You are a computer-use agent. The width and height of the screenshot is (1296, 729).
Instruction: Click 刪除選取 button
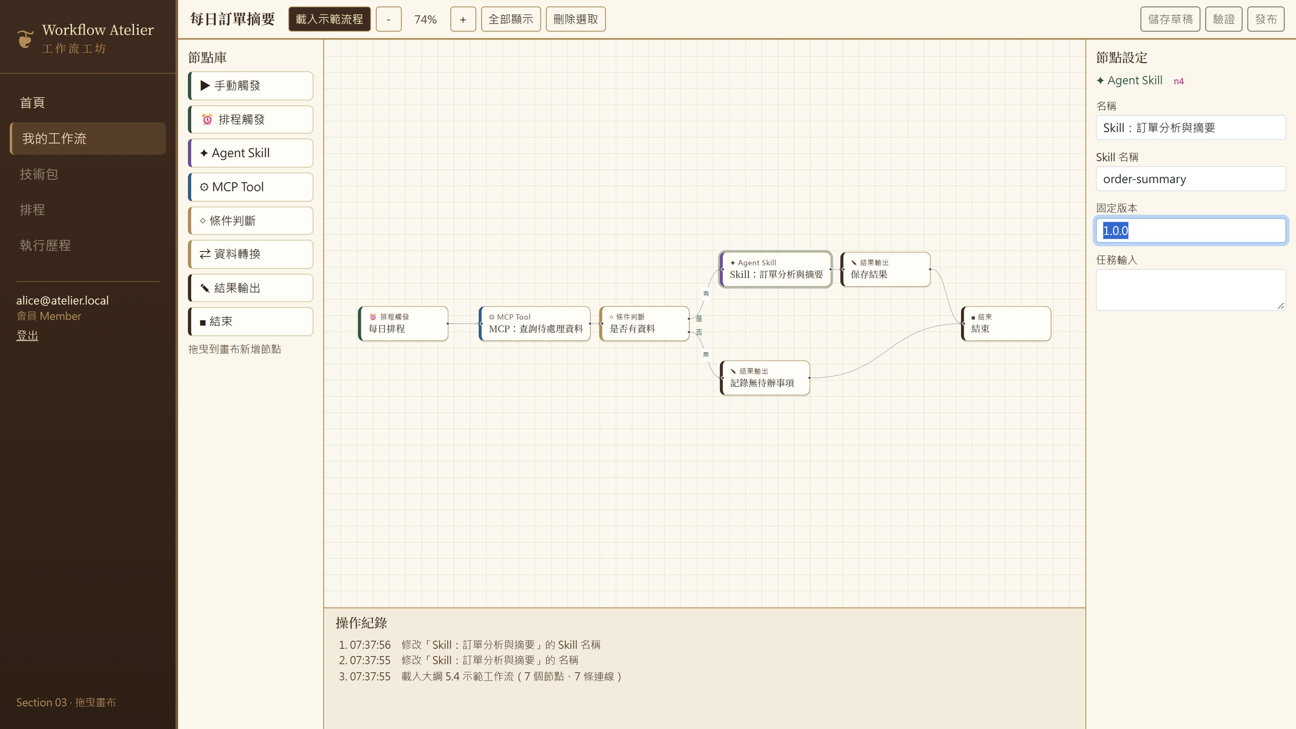(x=576, y=19)
